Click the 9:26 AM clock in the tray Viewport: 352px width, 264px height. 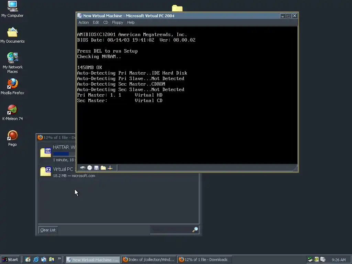[339, 260]
